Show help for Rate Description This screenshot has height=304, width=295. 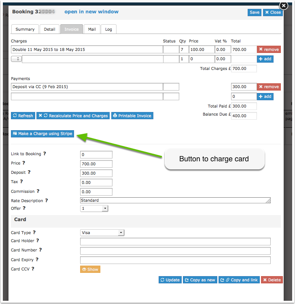(47, 201)
